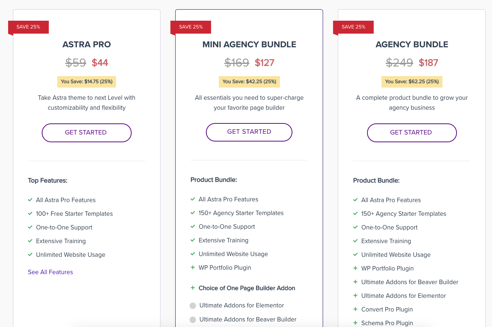
Task: Click plus icon next to WP Portfolio Plugin in Mini Agency
Action: (193, 268)
